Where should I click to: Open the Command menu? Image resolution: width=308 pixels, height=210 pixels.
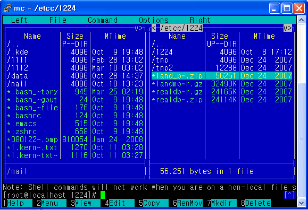click(103, 20)
